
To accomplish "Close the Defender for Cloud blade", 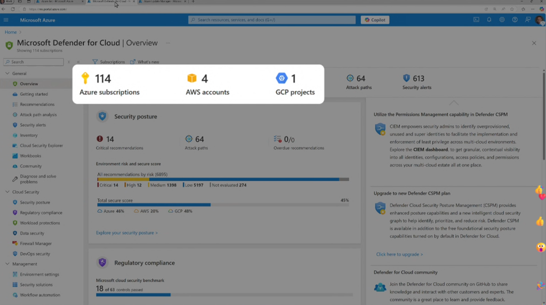I will coord(534,43).
